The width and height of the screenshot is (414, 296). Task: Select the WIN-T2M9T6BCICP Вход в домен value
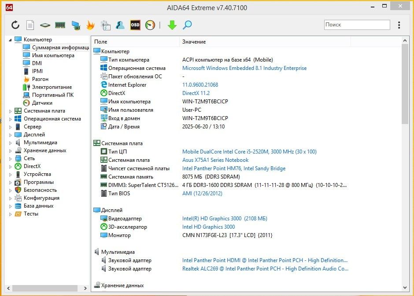205,118
